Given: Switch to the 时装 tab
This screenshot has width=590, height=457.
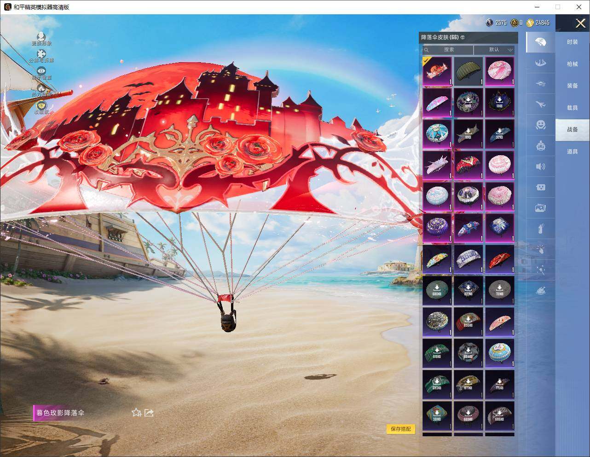Looking at the screenshot, I should tap(573, 42).
